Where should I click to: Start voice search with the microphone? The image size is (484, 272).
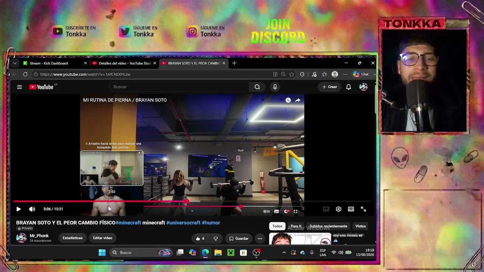coord(275,87)
